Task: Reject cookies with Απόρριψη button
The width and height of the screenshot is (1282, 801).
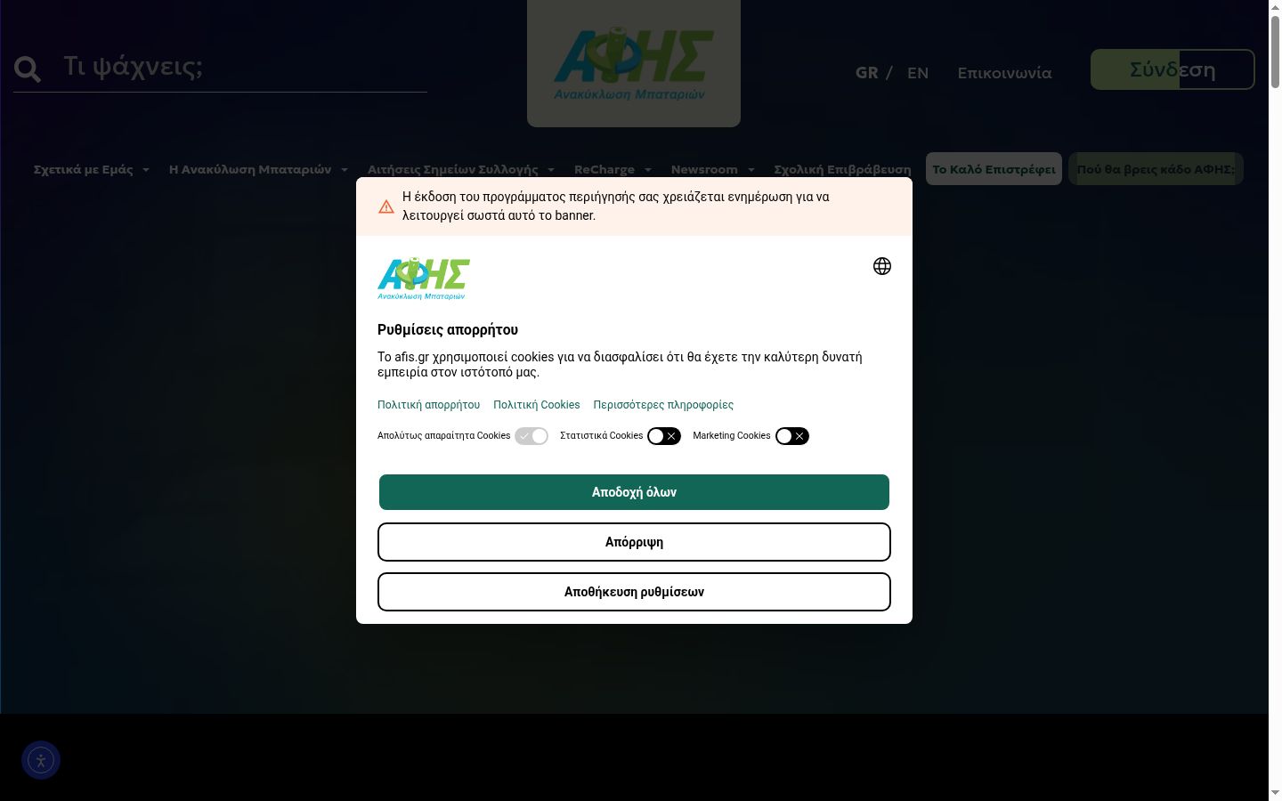Action: 634,542
